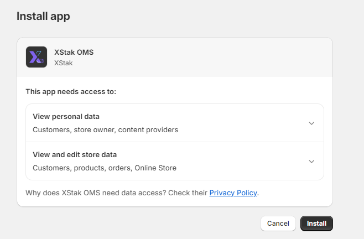The height and width of the screenshot is (239, 364).
Task: Click "This app needs access to:" label
Action: (71, 92)
